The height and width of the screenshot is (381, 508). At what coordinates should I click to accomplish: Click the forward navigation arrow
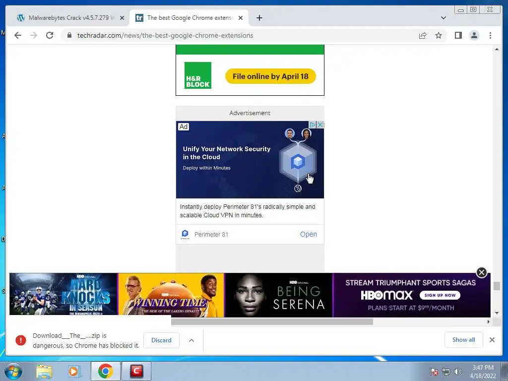34,35
